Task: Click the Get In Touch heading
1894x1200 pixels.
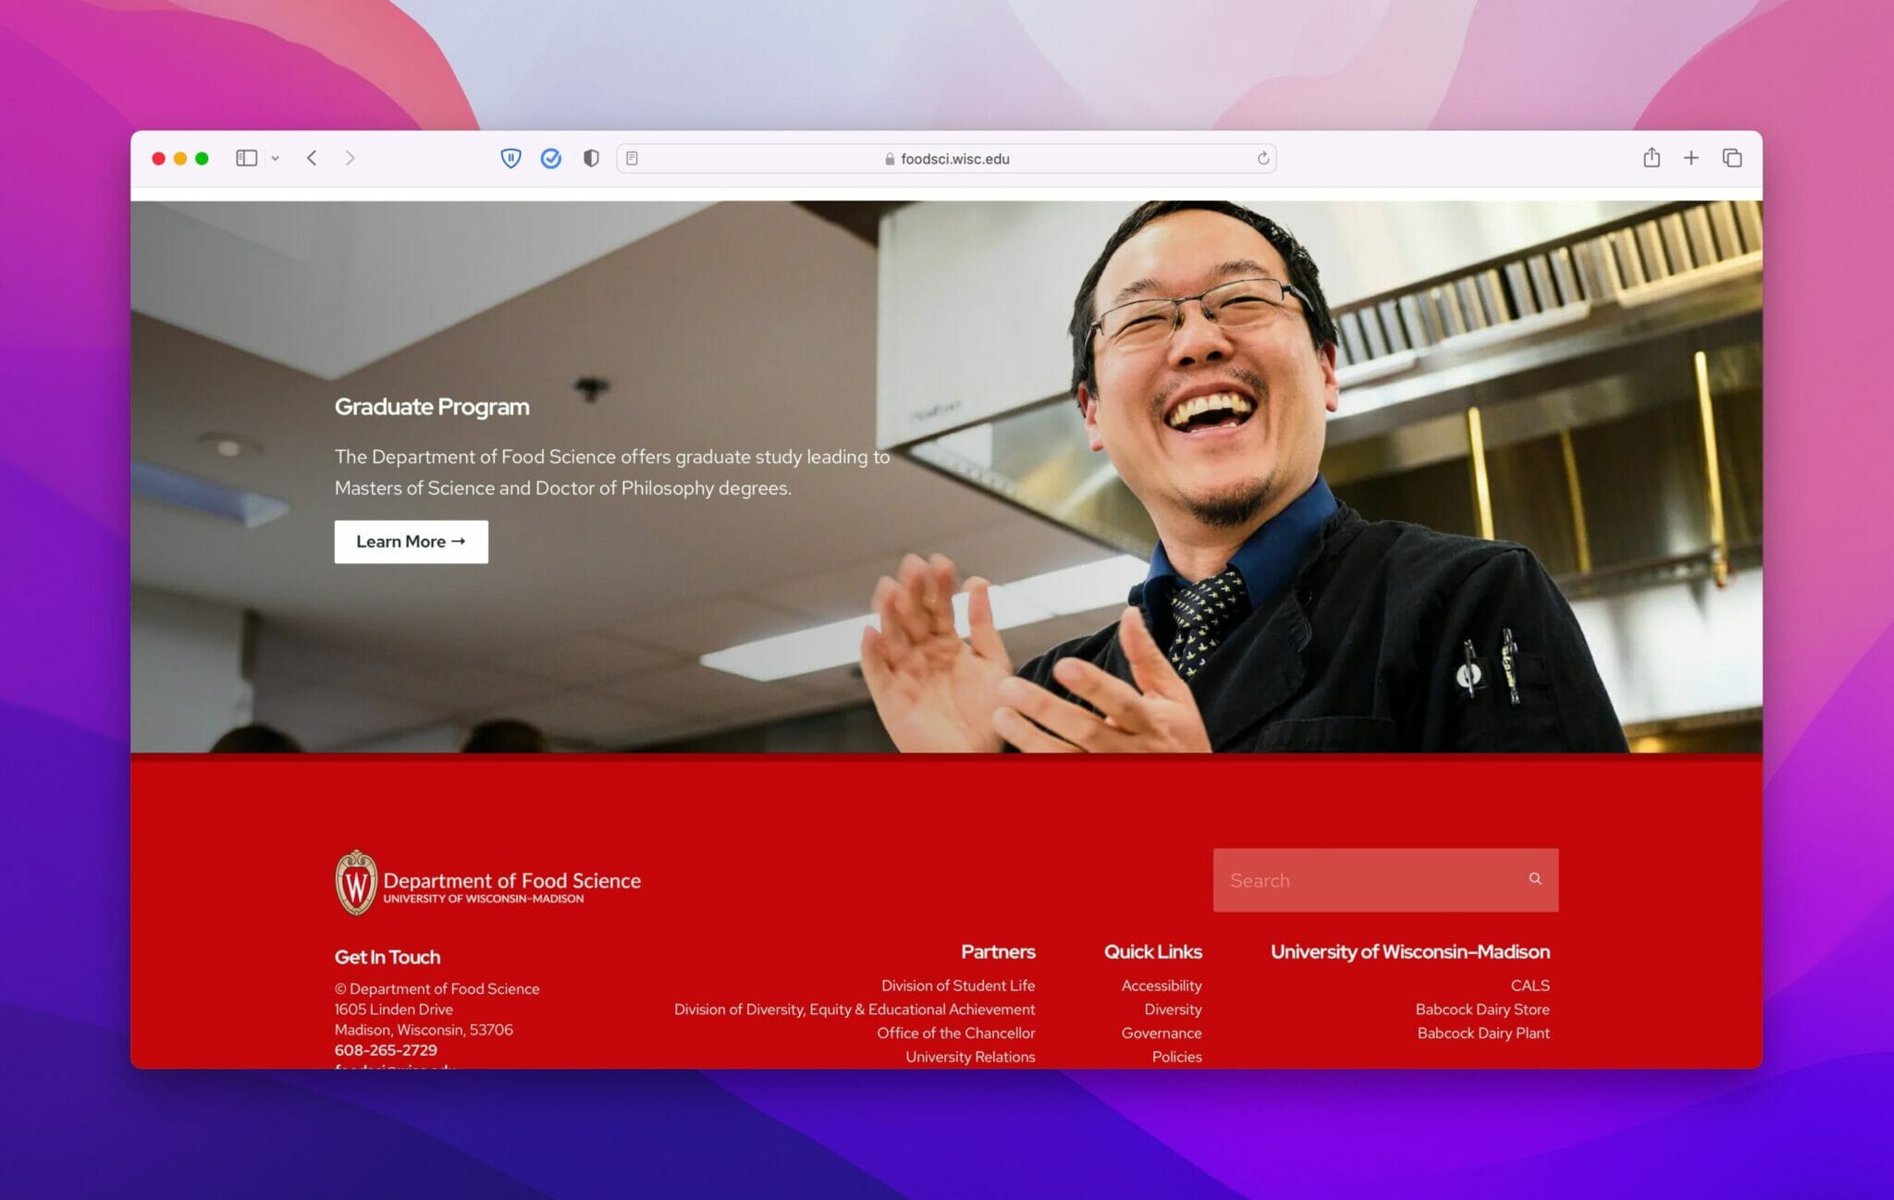Action: (x=387, y=957)
